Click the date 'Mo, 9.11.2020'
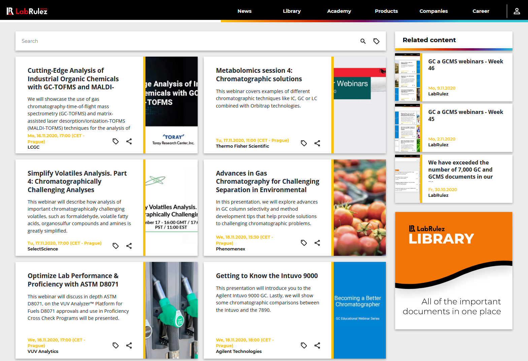 [442, 88]
